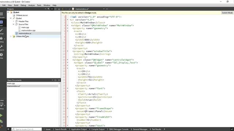Open the Debug menu

pos(23,5)
